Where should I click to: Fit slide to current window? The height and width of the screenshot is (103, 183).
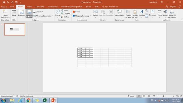tap(181, 96)
